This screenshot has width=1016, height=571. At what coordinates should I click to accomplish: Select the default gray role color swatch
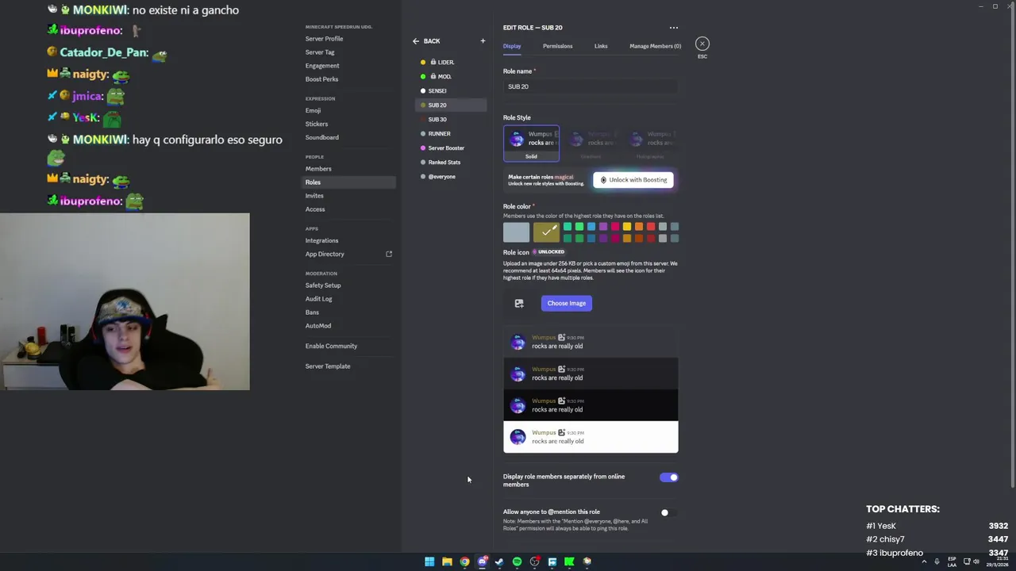pos(516,232)
